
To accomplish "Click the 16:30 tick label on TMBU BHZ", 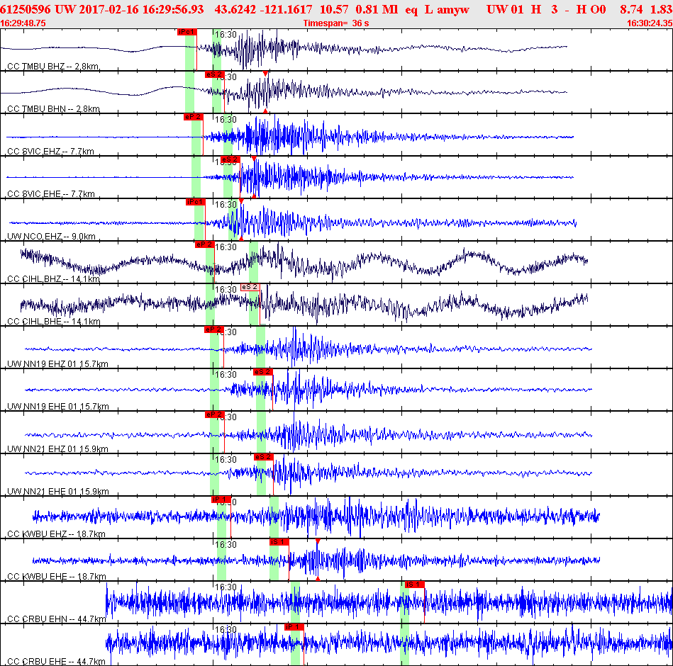I will [x=226, y=34].
